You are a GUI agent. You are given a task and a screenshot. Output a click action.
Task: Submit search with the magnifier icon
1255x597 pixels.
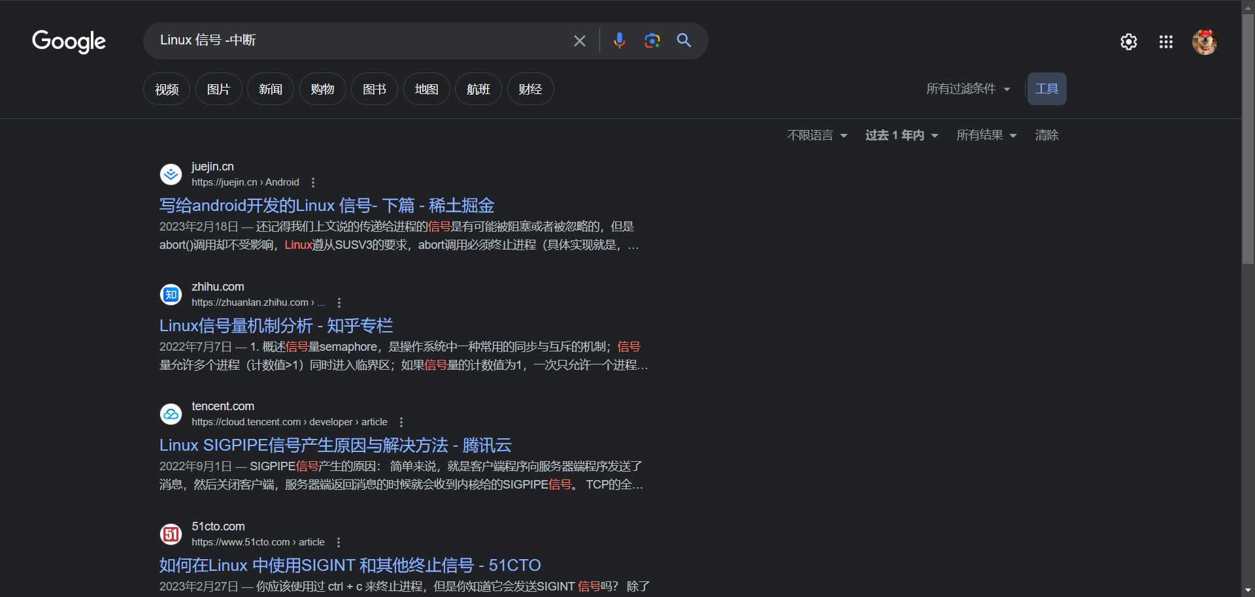(x=684, y=40)
